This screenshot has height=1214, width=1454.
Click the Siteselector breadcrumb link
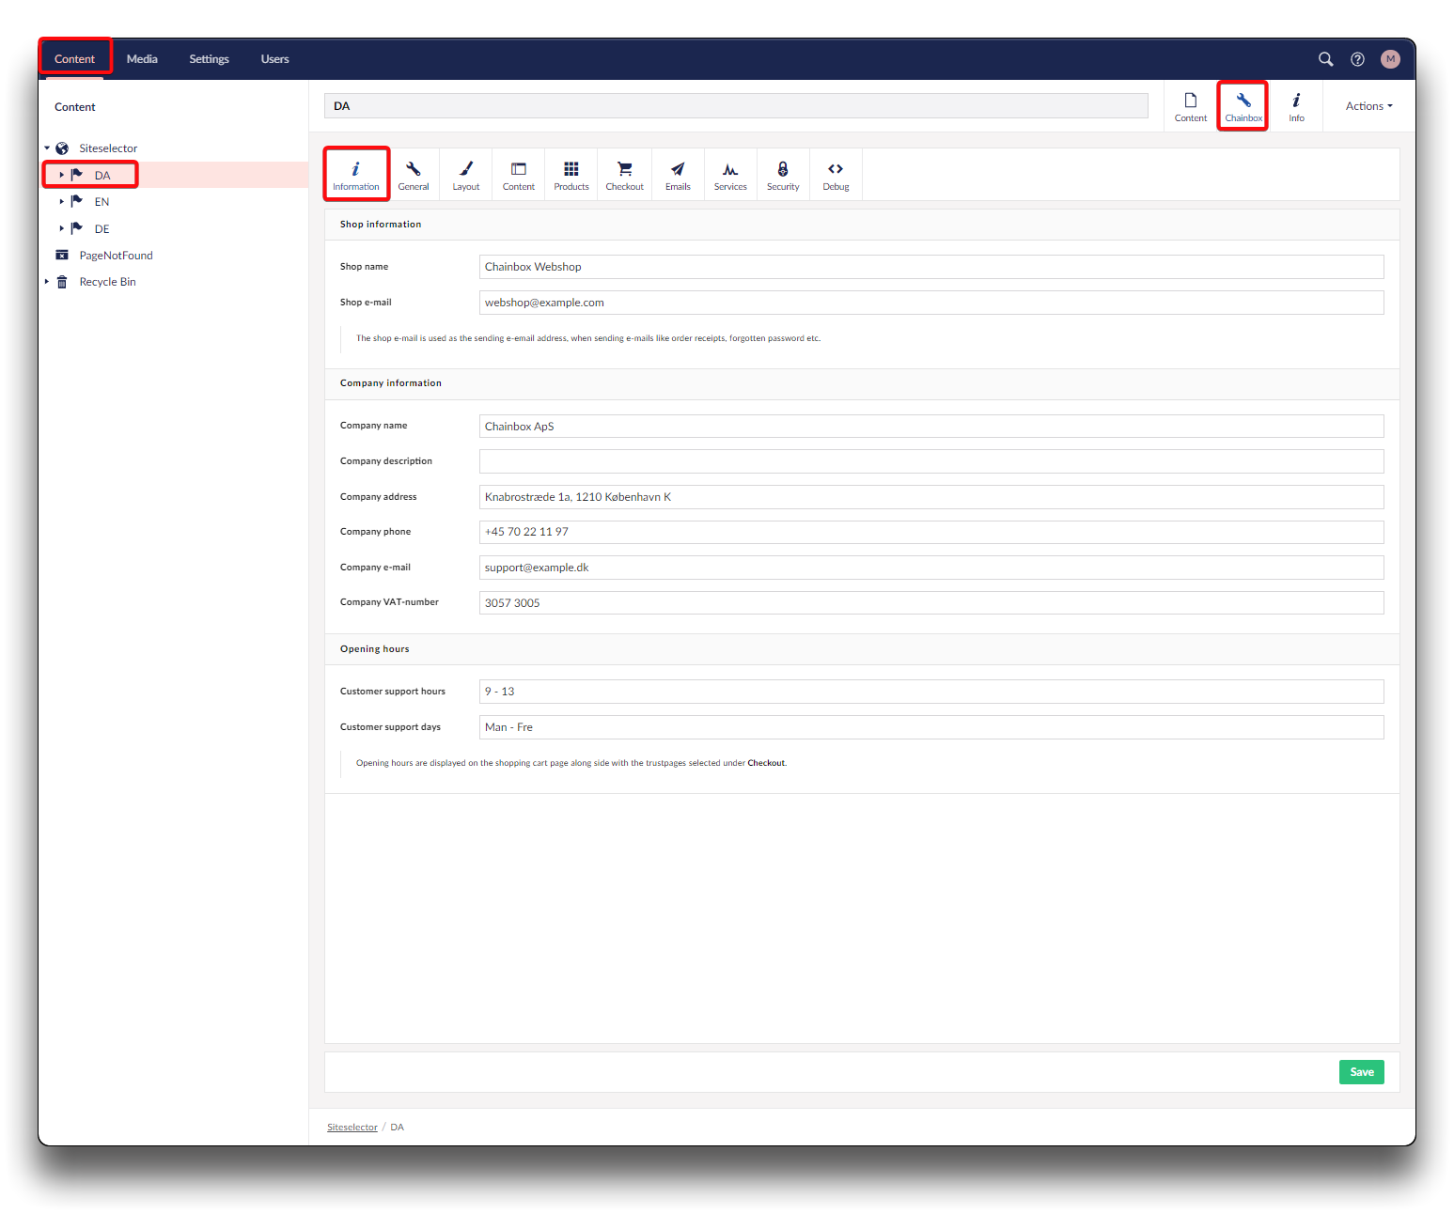coord(352,1128)
